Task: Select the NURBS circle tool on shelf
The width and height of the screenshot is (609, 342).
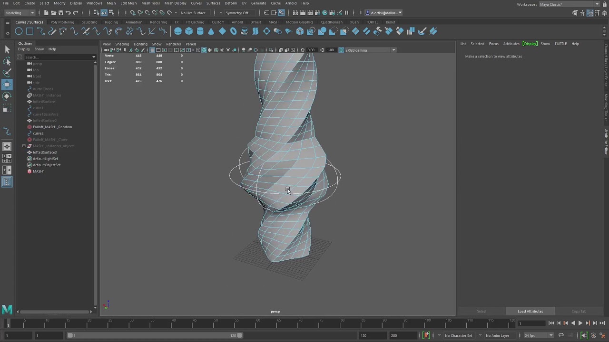Action: (19, 31)
